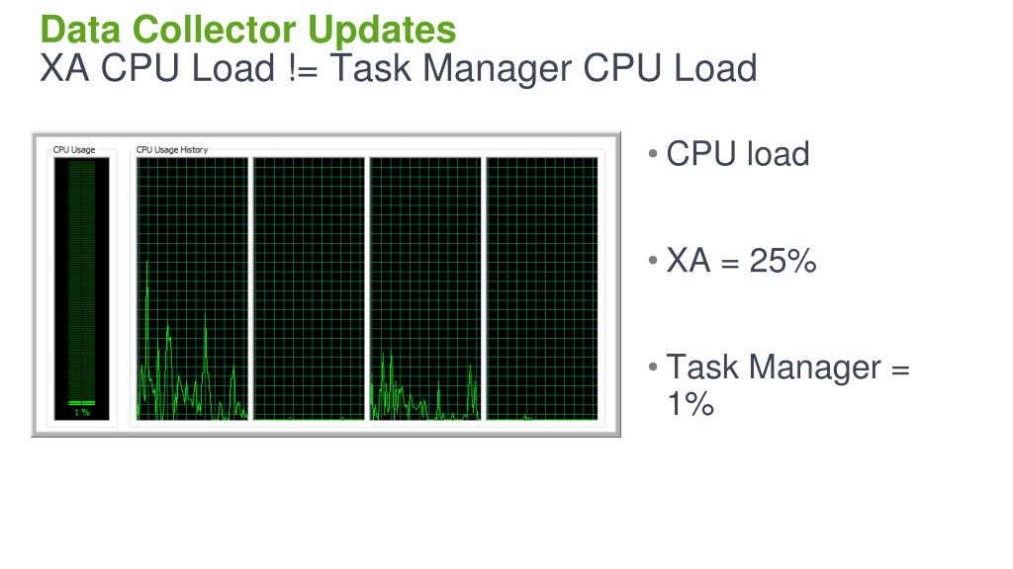Click the Data Collector Updates title
Screen dimensions: 1013x569
tap(248, 29)
